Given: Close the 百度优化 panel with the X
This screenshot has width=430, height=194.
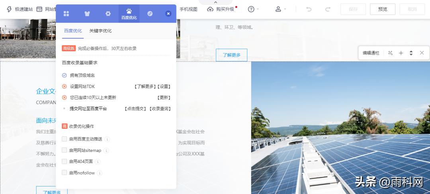Looking at the screenshot, I should coord(168,14).
